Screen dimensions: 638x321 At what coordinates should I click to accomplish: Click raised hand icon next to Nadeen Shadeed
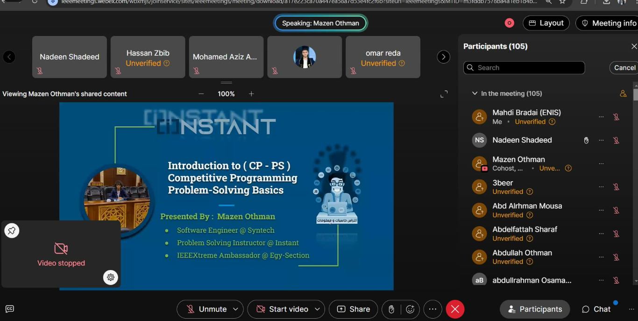(586, 140)
